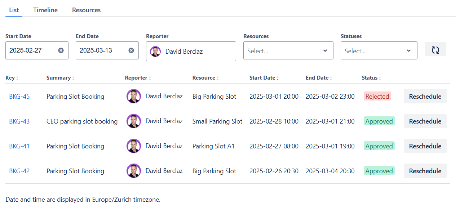Clear the Start Date field value
Screen dimensions: 460x210
(x=61, y=50)
